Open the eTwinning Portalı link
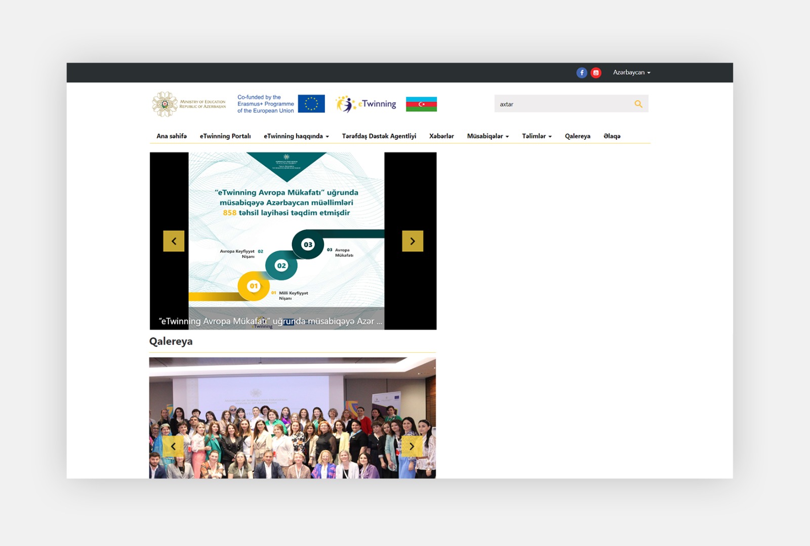Viewport: 810px width, 546px height. [x=225, y=136]
